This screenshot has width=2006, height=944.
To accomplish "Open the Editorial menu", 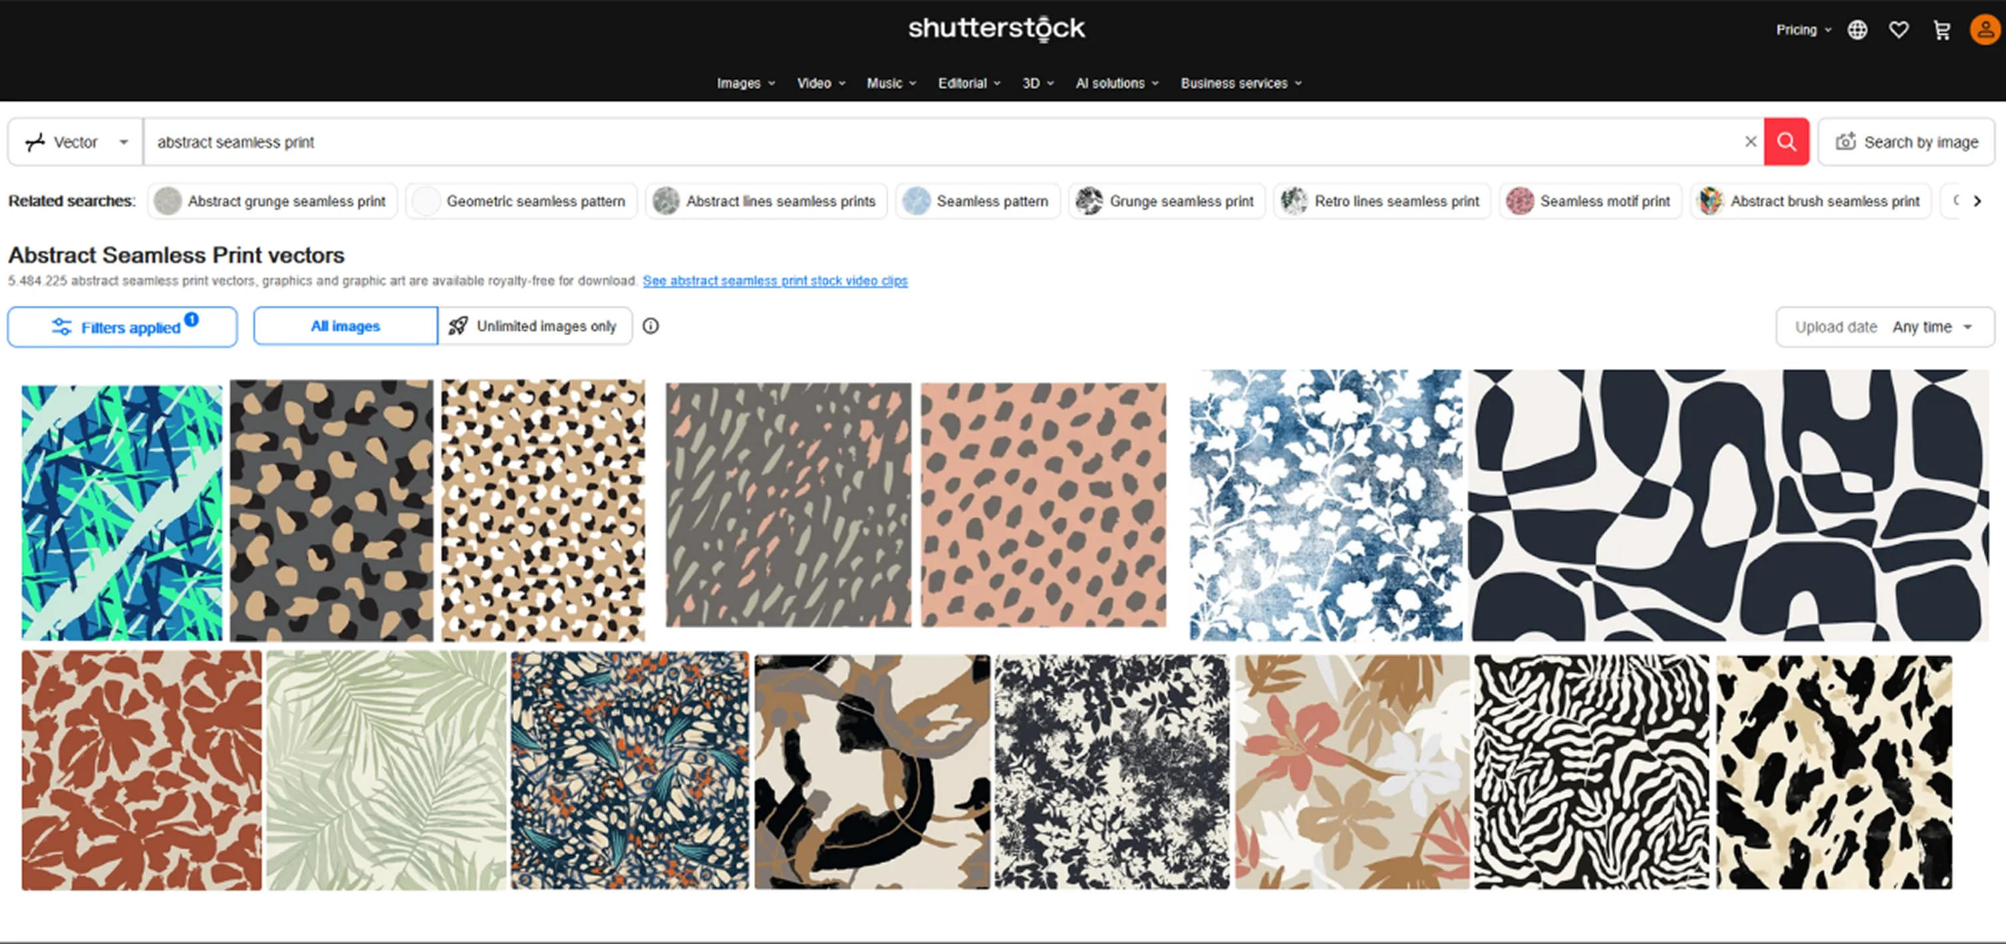I will 968,83.
